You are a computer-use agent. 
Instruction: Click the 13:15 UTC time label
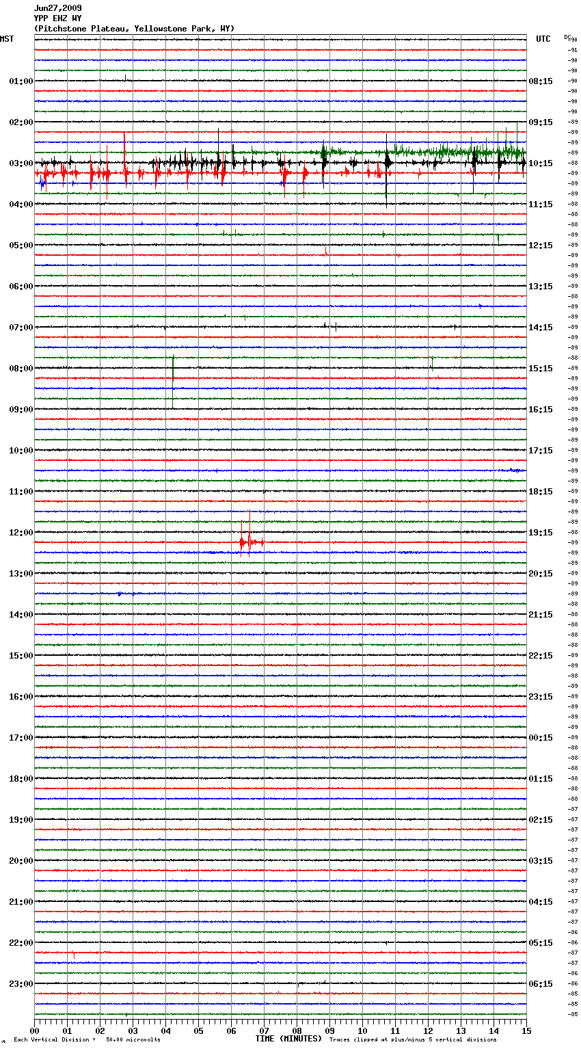541,287
